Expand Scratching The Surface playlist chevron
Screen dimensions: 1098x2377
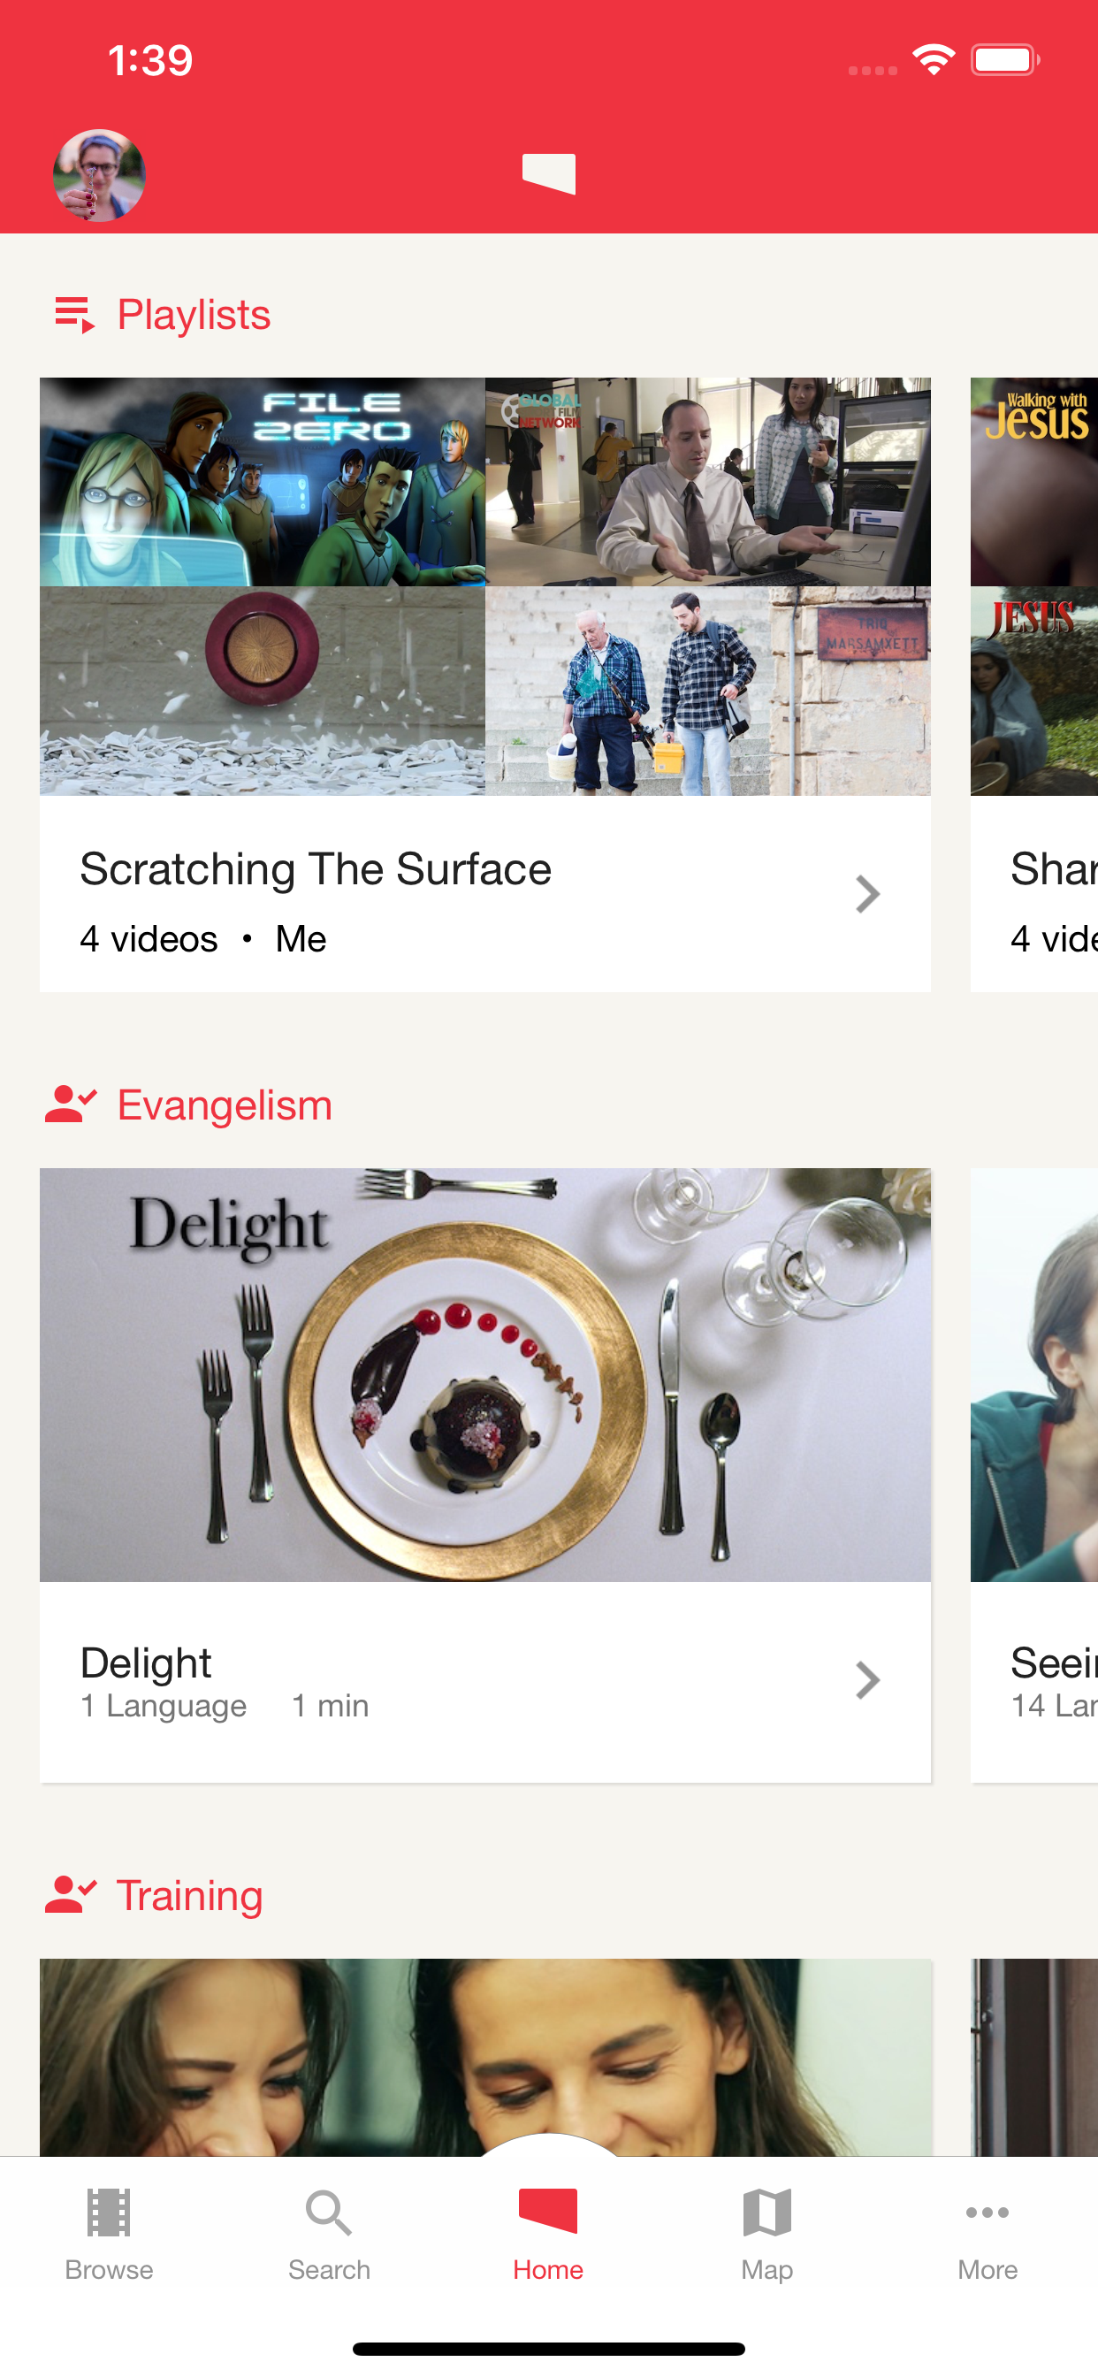(x=866, y=894)
